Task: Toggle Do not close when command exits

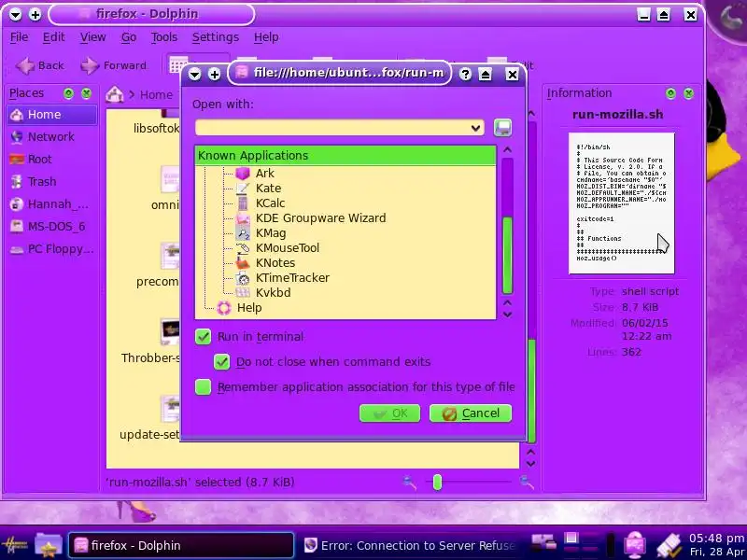Action: click(221, 362)
